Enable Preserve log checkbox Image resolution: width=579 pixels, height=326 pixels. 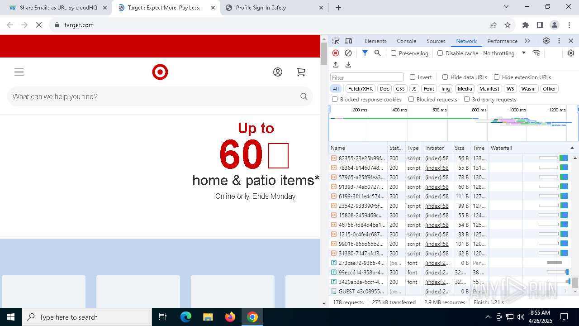point(394,53)
